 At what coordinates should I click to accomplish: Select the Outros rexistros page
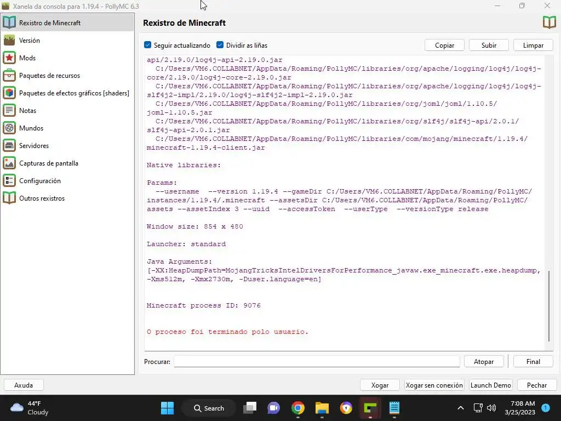67,198
